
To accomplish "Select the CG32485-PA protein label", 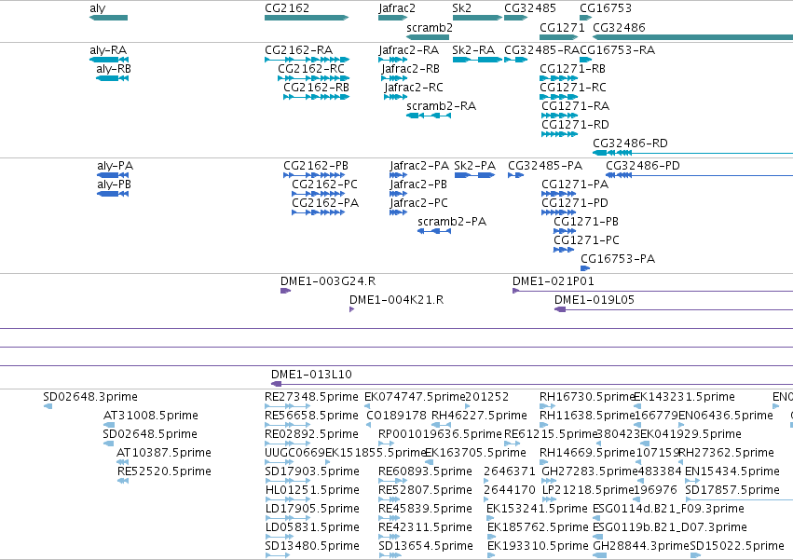I will click(545, 166).
